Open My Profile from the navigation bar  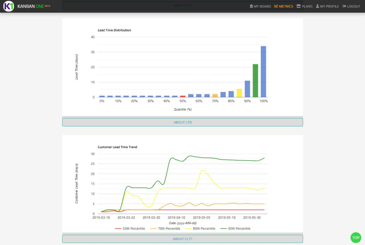click(x=330, y=6)
